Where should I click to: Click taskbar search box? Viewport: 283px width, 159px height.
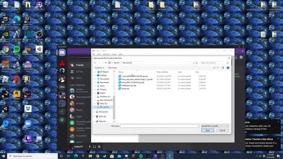[32, 156]
